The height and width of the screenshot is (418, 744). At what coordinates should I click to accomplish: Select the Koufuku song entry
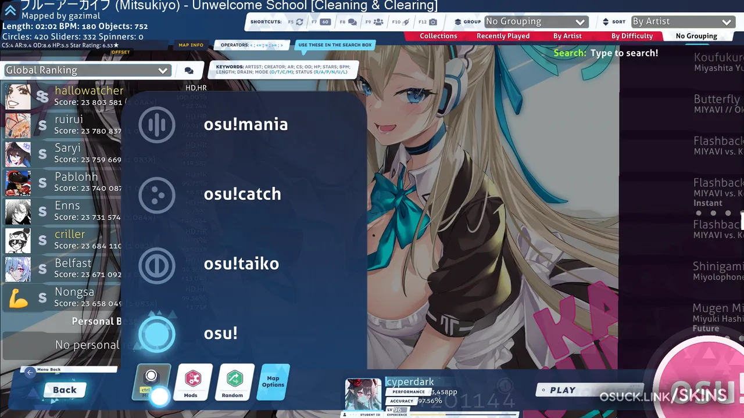pos(718,62)
